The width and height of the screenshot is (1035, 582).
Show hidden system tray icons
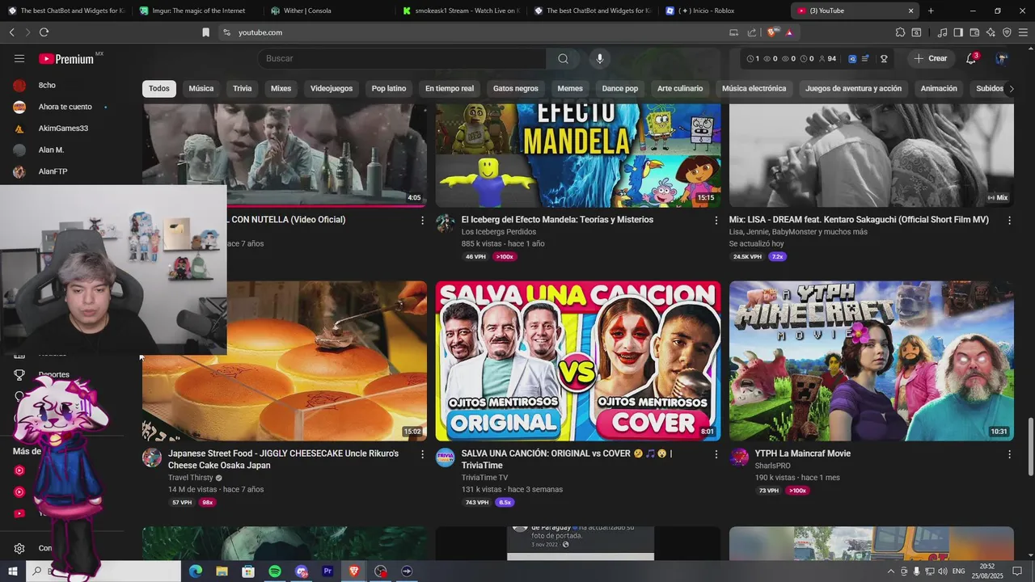pyautogui.click(x=890, y=571)
